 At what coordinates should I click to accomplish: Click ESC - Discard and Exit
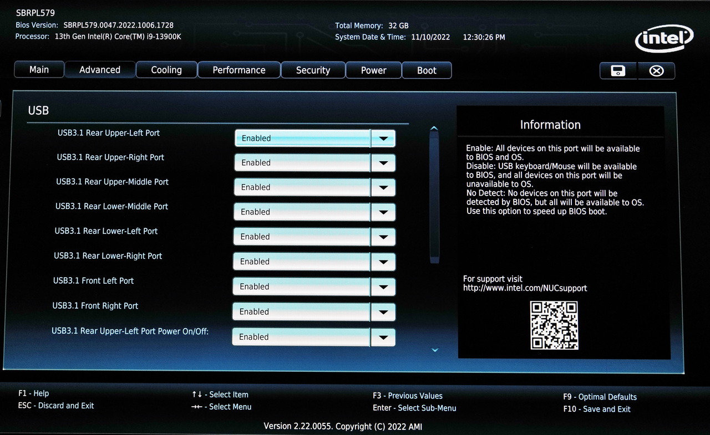click(56, 406)
